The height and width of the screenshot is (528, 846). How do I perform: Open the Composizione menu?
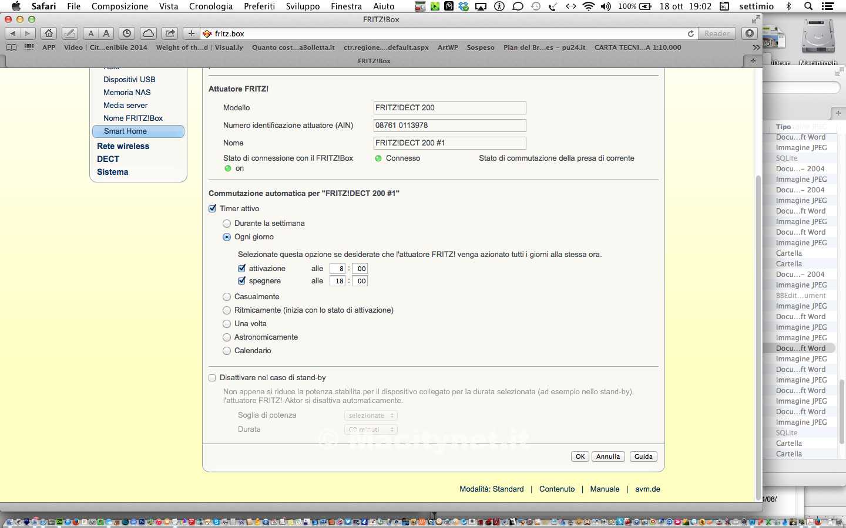(120, 6)
